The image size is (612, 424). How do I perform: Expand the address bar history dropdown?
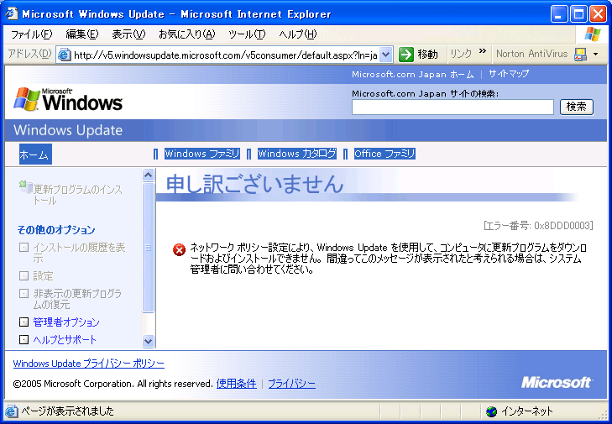click(x=385, y=55)
